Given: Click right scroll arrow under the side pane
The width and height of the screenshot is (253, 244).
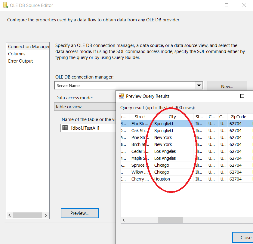Looking at the screenshot, I should pyautogui.click(x=46, y=215).
